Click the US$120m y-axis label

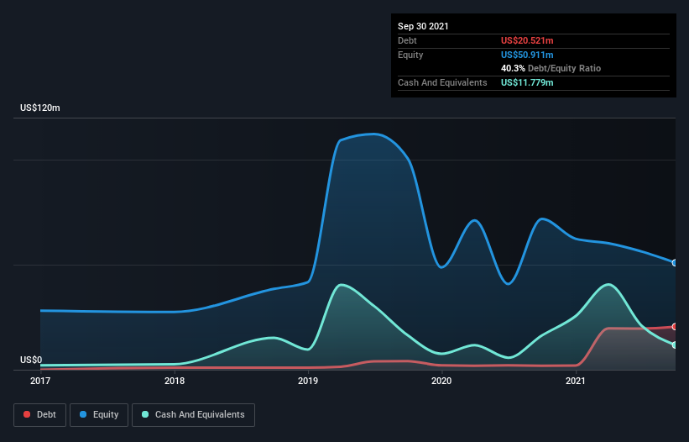tap(40, 108)
